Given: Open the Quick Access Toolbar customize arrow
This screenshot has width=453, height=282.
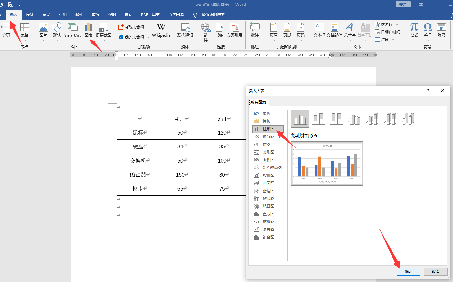Looking at the screenshot, I should [19, 5].
